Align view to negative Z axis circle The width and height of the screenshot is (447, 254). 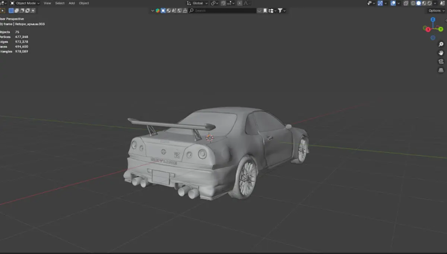(433, 38)
